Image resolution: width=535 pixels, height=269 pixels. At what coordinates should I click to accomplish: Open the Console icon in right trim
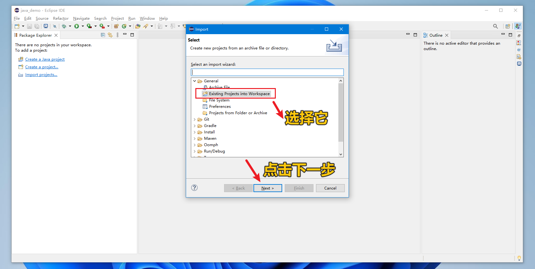[x=519, y=64]
